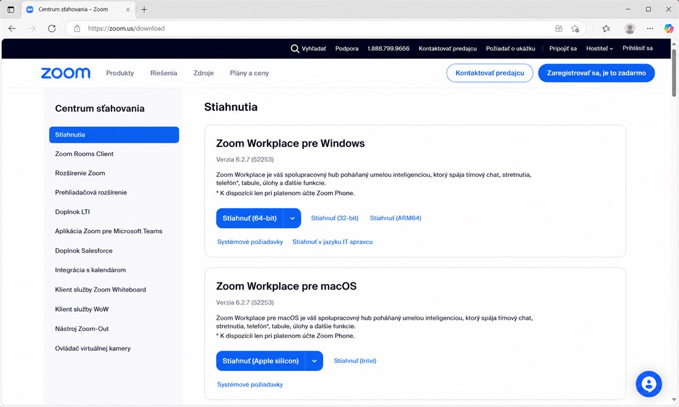
Task: Open the Riešenia menu
Action: click(164, 73)
